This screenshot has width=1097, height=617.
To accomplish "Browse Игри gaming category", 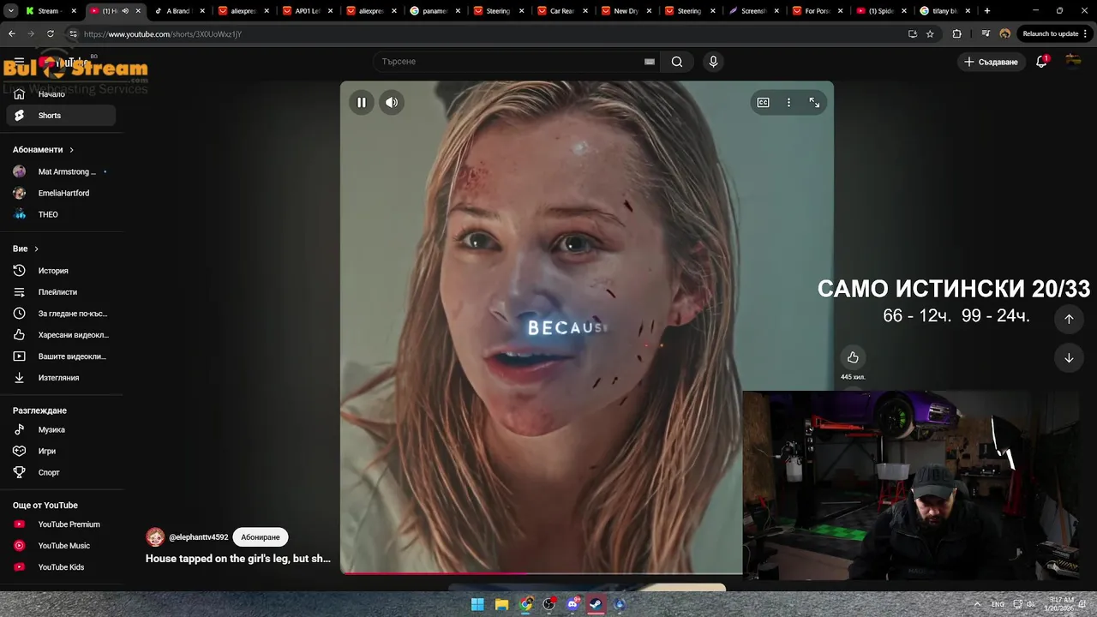I will coord(60,451).
